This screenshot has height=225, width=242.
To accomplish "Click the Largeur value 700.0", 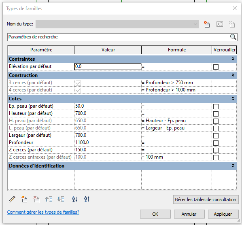I will click(x=108, y=135).
